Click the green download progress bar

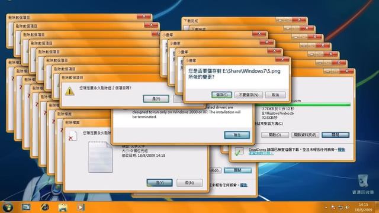302,105
